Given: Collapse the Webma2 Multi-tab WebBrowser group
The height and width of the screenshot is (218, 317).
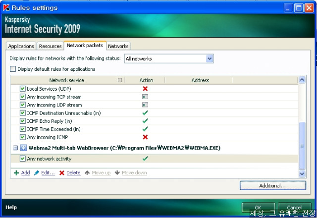Looking at the screenshot, I should [x=15, y=148].
